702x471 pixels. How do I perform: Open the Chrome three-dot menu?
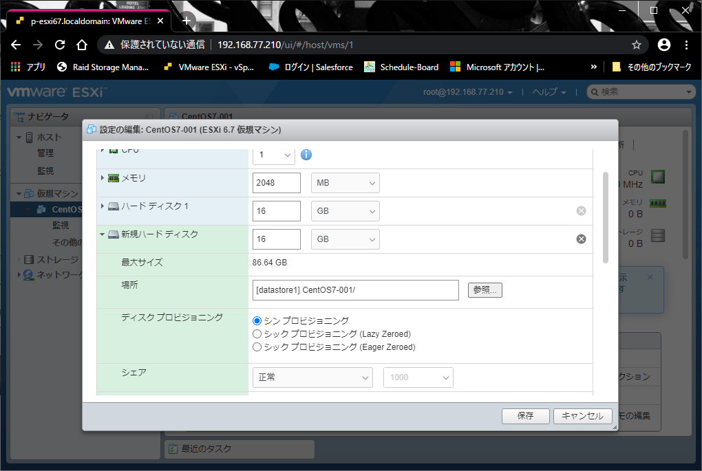[x=686, y=45]
